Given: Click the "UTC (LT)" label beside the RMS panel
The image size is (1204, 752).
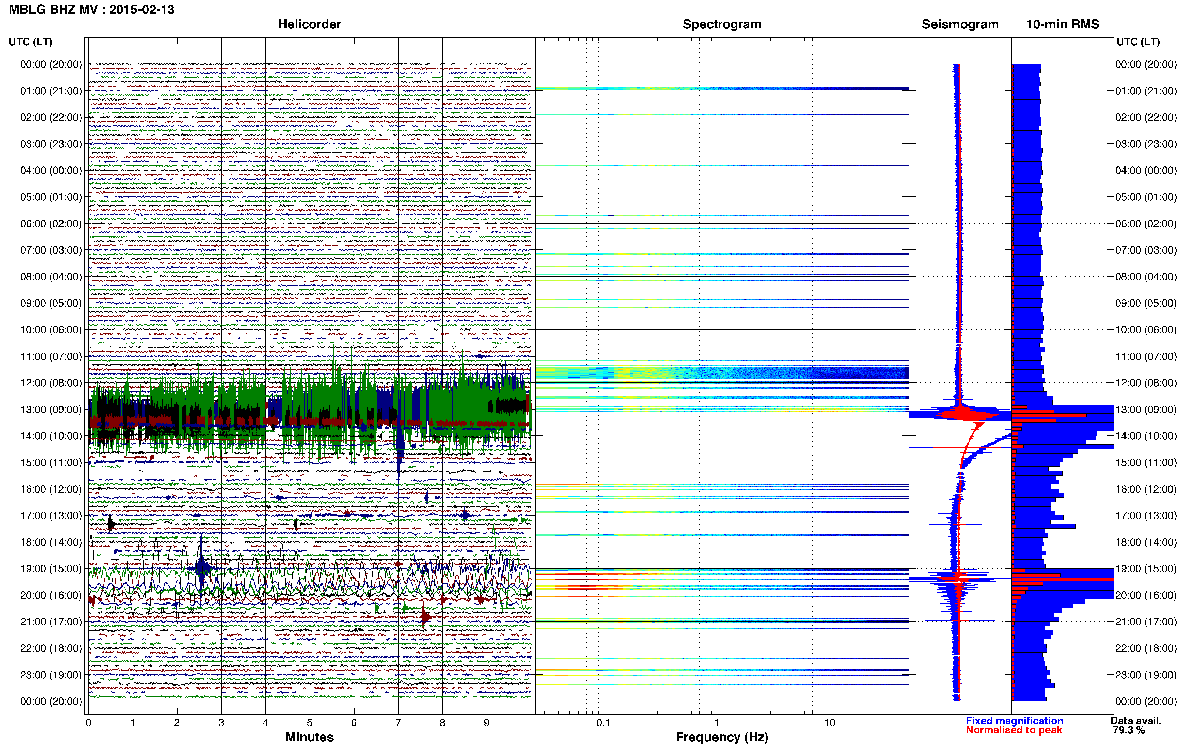Looking at the screenshot, I should point(1138,42).
